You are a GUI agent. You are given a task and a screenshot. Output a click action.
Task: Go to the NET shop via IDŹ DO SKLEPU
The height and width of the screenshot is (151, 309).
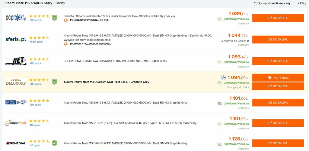(x=278, y=61)
